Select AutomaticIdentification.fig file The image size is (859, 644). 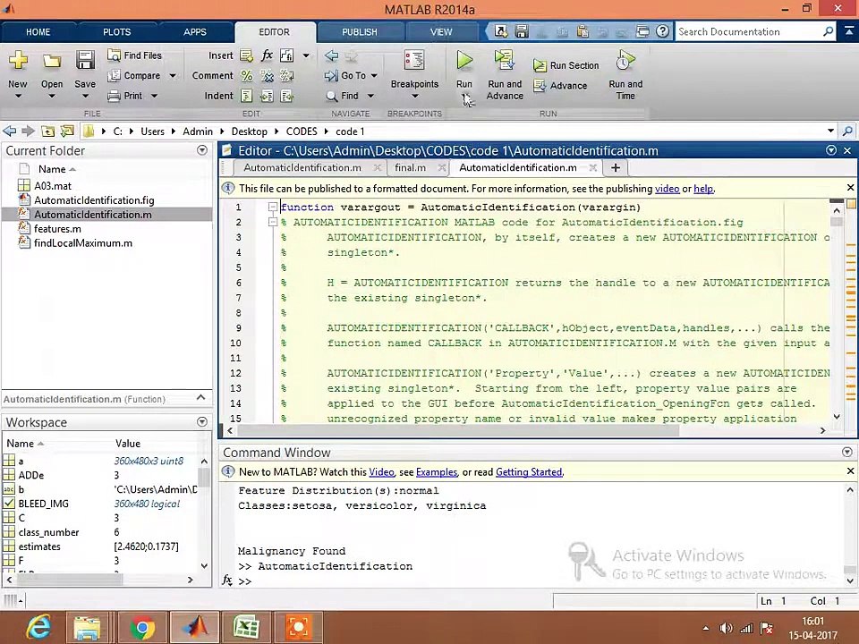point(94,199)
